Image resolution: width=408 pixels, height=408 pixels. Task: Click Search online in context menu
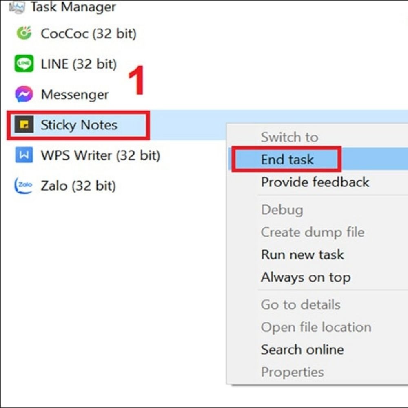click(x=302, y=350)
